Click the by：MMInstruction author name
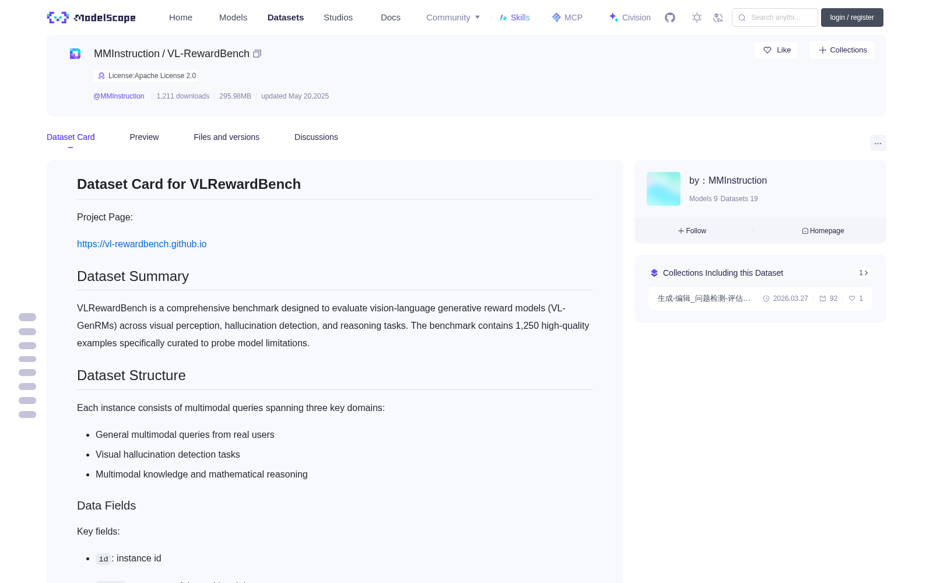The height and width of the screenshot is (583, 933). click(728, 181)
